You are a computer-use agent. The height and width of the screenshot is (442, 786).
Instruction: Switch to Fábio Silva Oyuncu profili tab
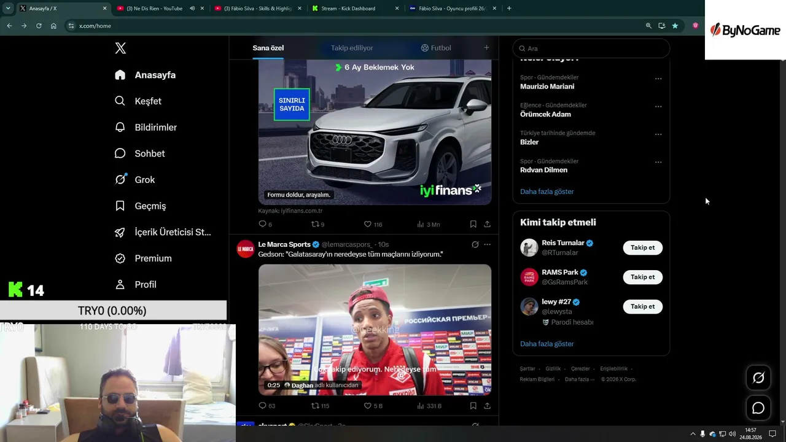point(452,9)
